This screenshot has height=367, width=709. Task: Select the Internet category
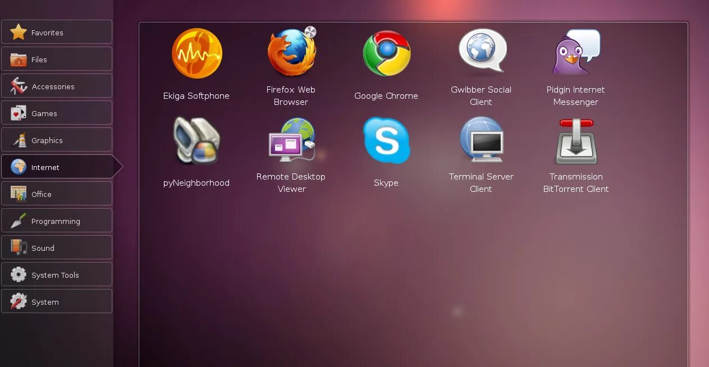click(x=62, y=167)
